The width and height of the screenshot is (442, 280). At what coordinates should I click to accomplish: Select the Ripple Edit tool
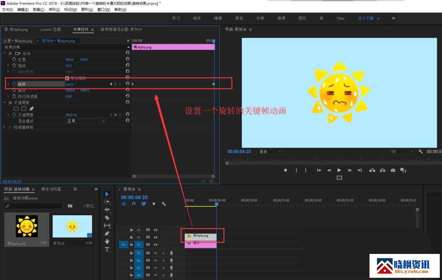click(x=107, y=210)
